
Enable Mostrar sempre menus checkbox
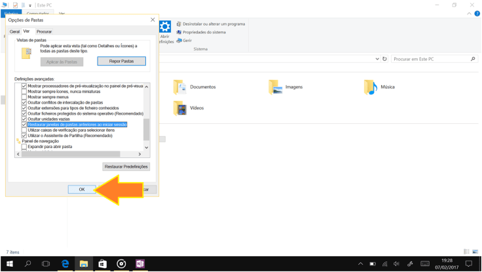[24, 97]
